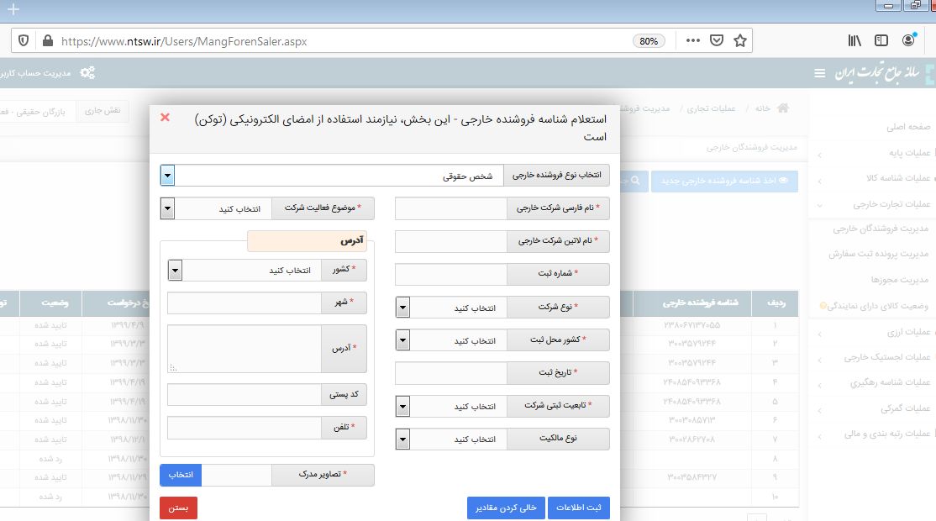Viewport: 936px width, 521px height.
Task: Click the blue انتخاب file select button
Action: [x=181, y=475]
